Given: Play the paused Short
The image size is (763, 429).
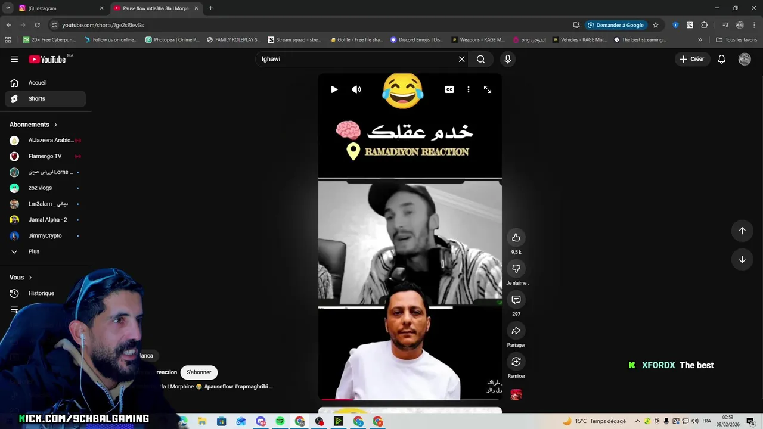Looking at the screenshot, I should pyautogui.click(x=334, y=89).
